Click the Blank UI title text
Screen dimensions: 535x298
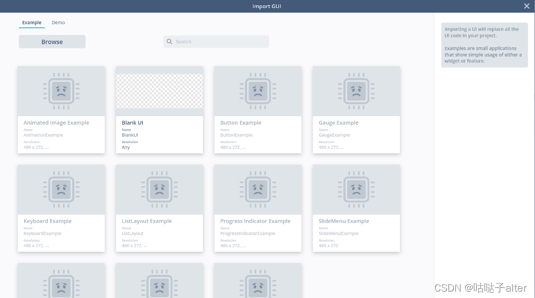[132, 123]
